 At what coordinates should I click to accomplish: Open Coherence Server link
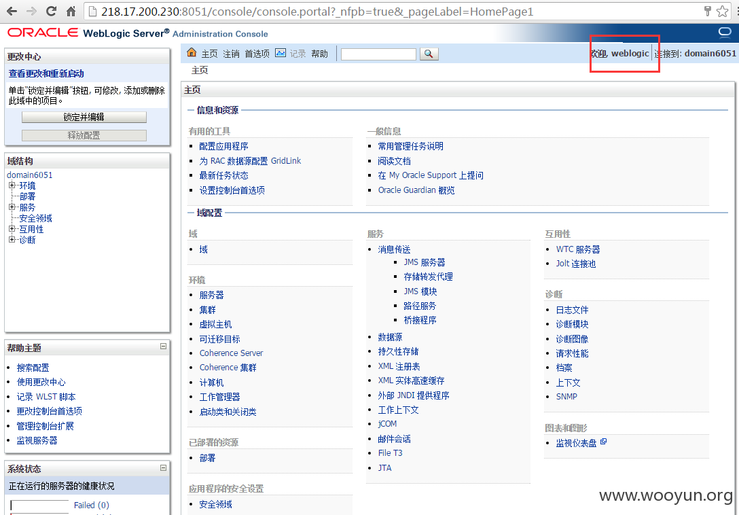coord(232,353)
